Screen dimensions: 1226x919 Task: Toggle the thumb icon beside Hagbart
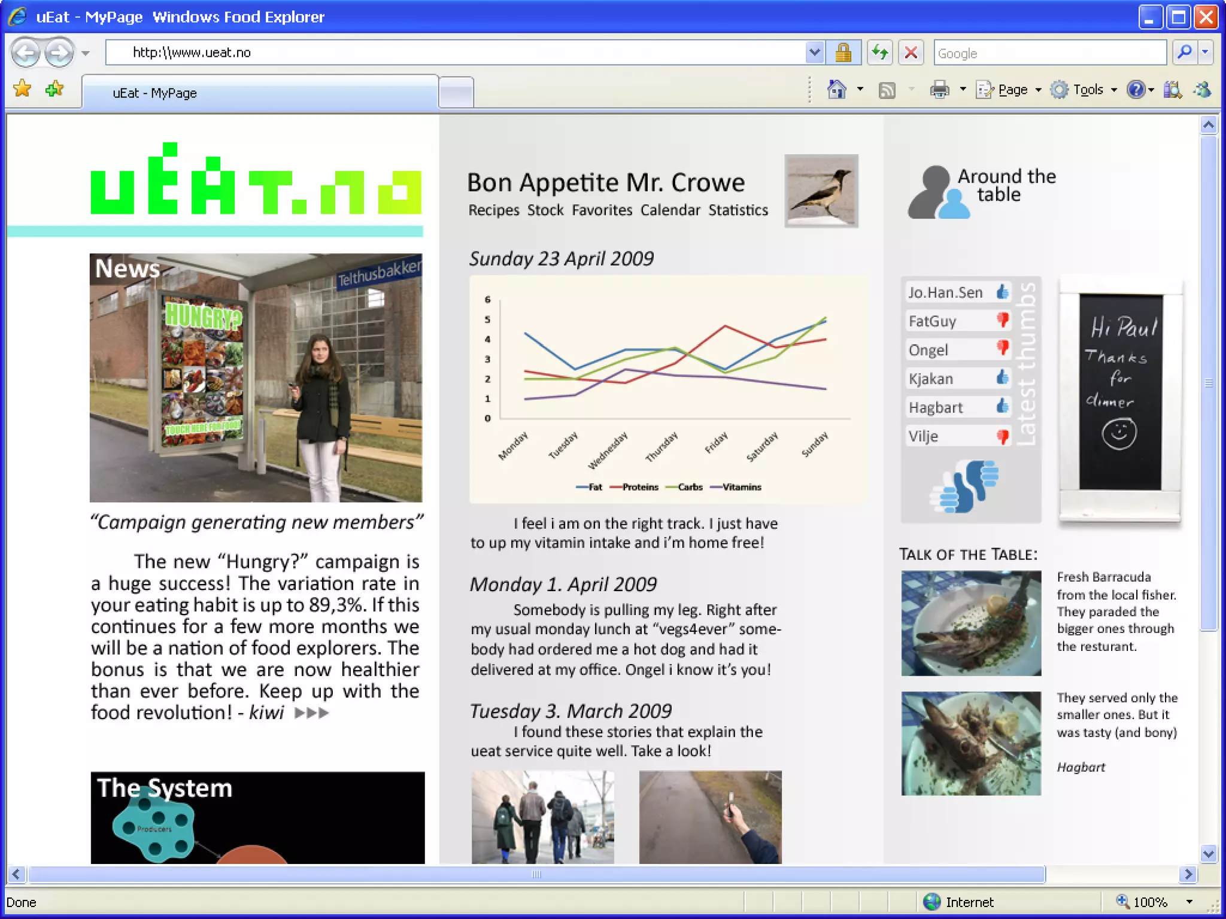tap(1003, 406)
